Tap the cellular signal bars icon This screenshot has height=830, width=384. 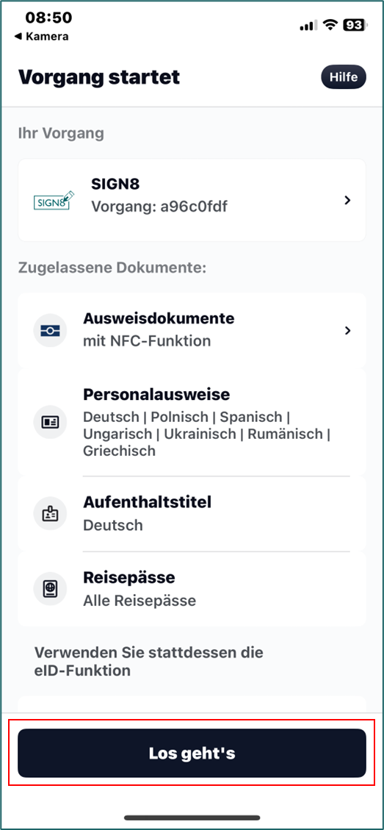click(x=308, y=25)
